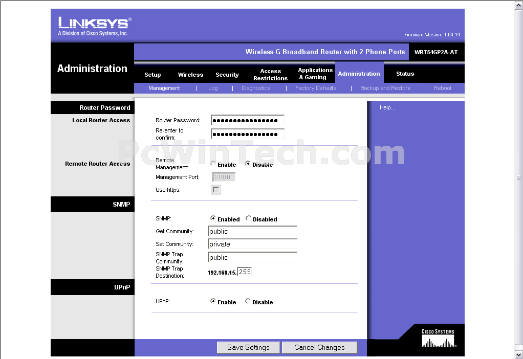This screenshot has width=523, height=359.
Task: Switch to the Diagnostics subtab
Action: (x=256, y=88)
